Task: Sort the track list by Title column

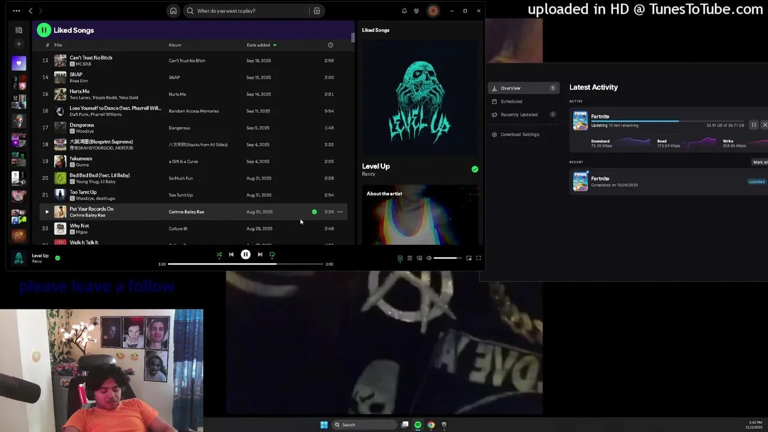Action: pos(58,45)
